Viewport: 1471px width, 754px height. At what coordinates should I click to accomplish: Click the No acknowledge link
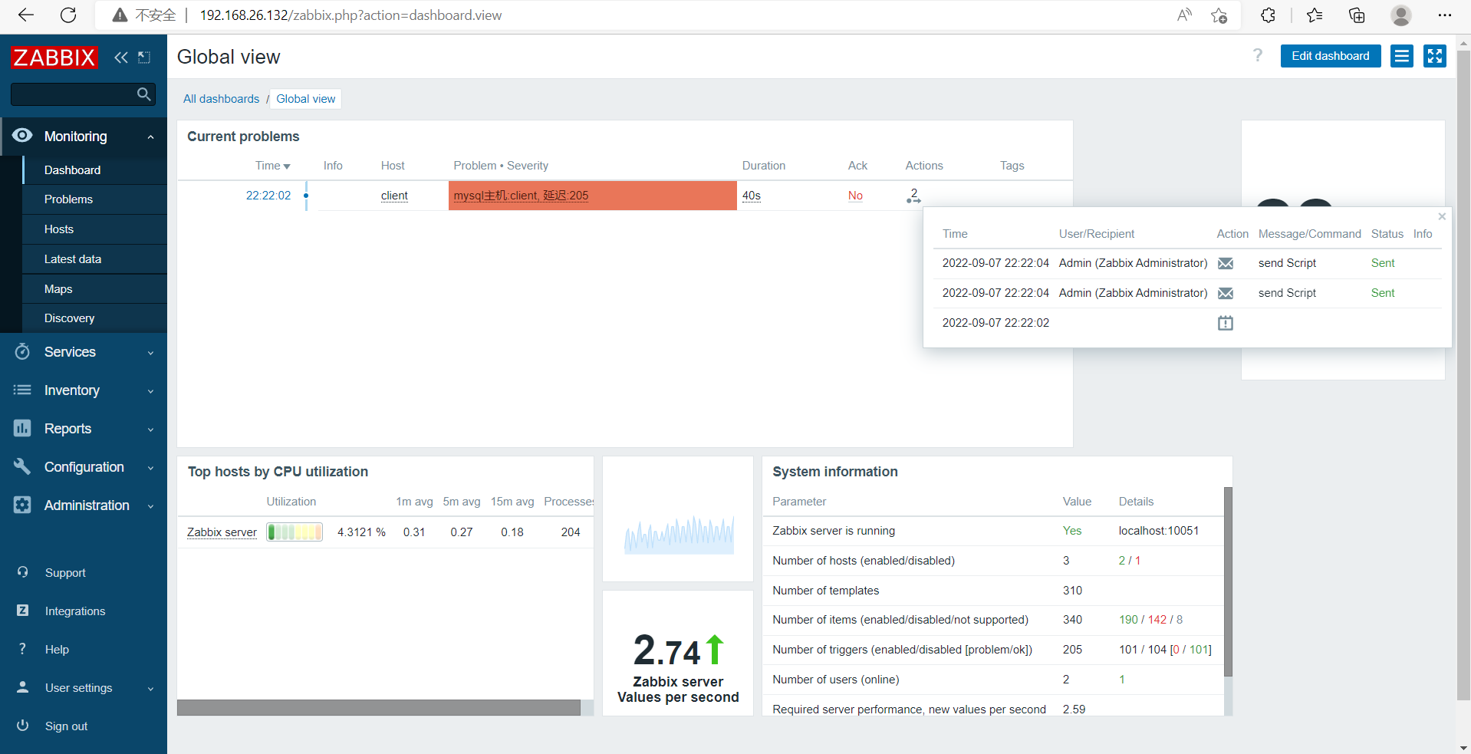(x=855, y=196)
